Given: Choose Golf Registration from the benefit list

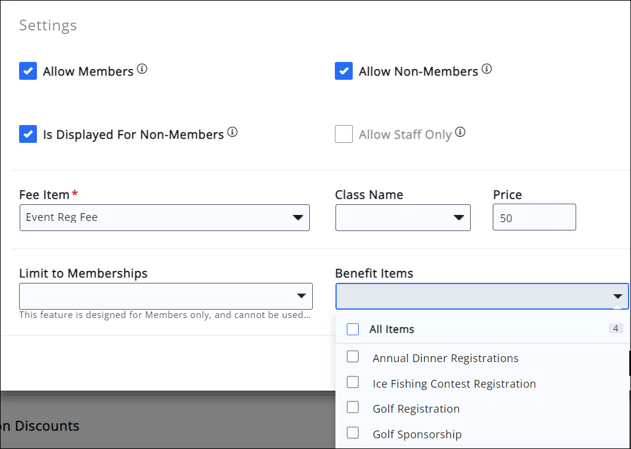Looking at the screenshot, I should point(416,409).
